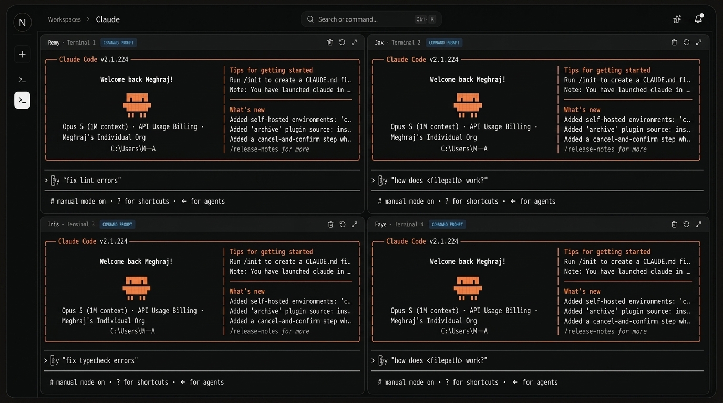723x403 pixels.
Task: Click "Opus 5 (1M context)" line in Remy terminal
Action: (133, 127)
